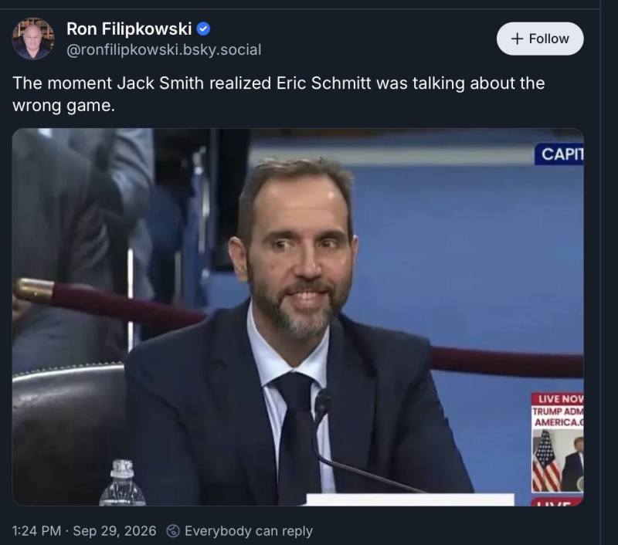The image size is (618, 545).
Task: Click the post text about the wrong game
Action: pos(279,94)
